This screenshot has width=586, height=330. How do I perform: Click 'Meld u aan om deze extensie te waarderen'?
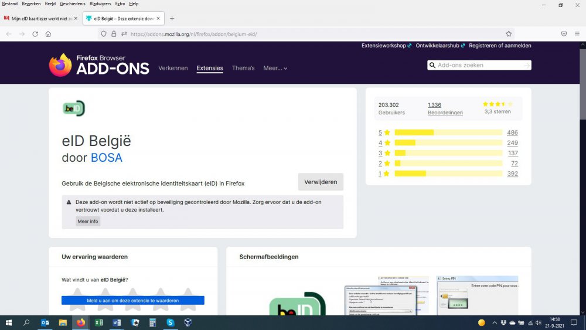132,301
